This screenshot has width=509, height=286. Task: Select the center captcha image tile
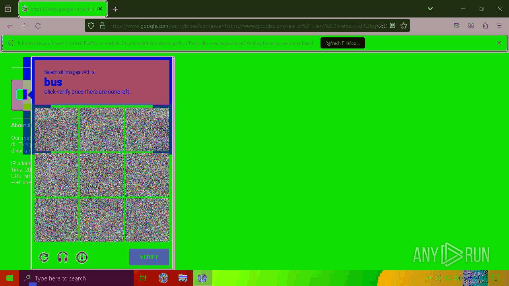click(x=102, y=175)
